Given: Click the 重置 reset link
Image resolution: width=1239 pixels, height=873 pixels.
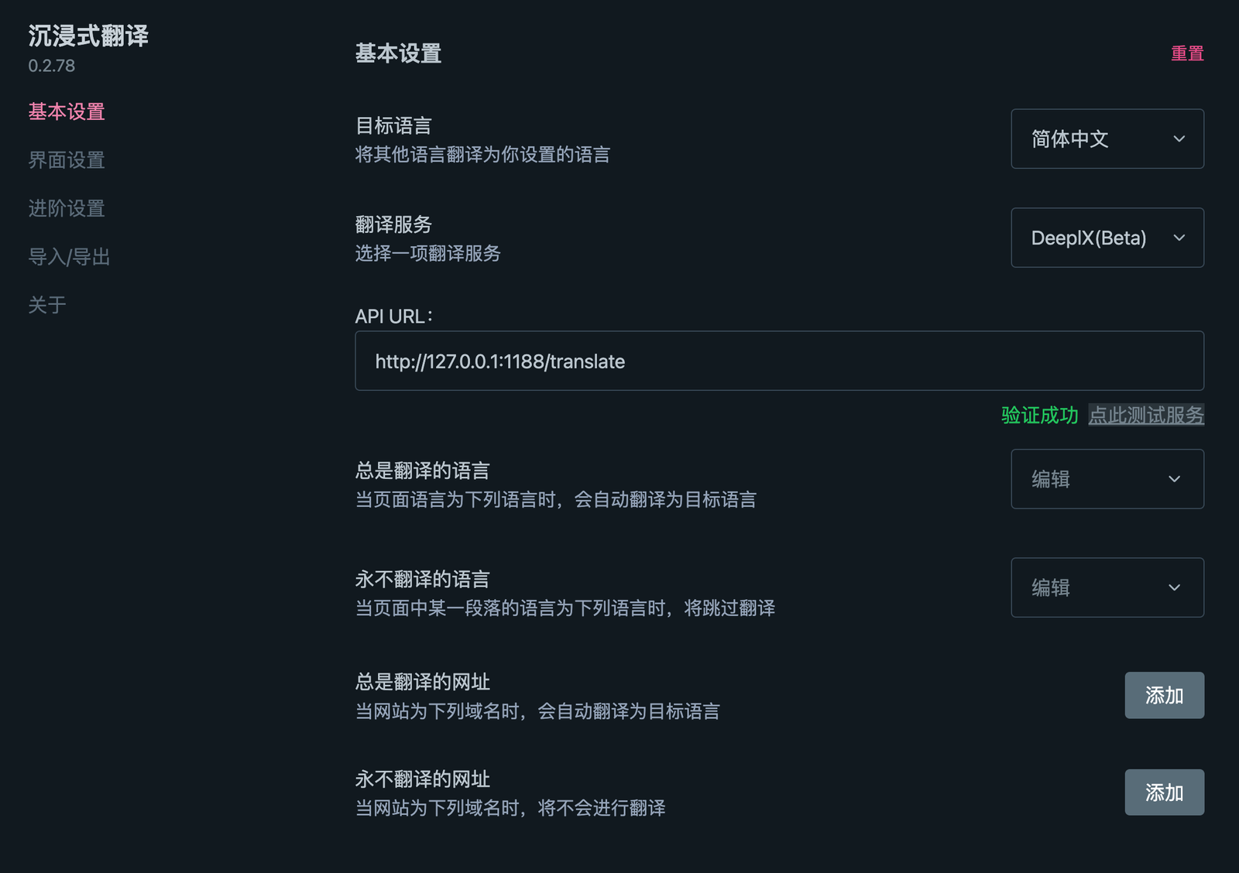Looking at the screenshot, I should (1186, 53).
